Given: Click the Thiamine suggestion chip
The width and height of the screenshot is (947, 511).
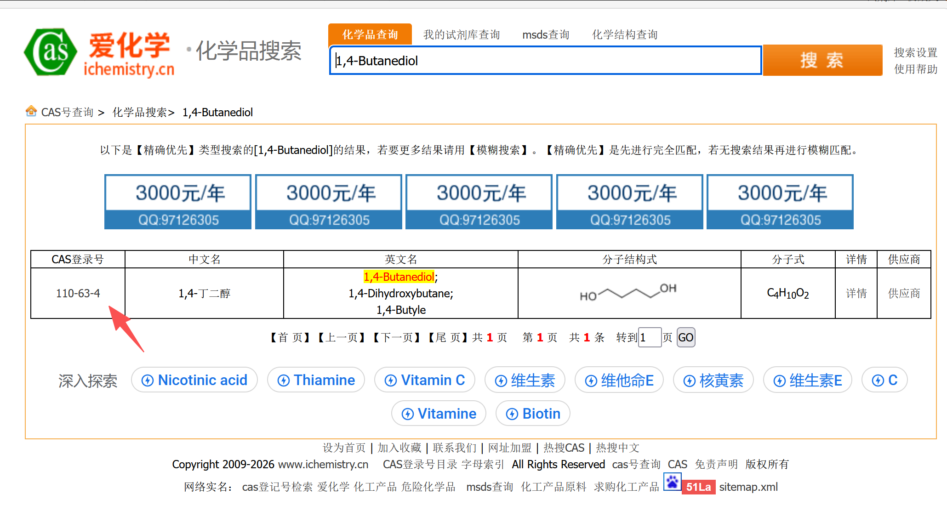Looking at the screenshot, I should [316, 380].
